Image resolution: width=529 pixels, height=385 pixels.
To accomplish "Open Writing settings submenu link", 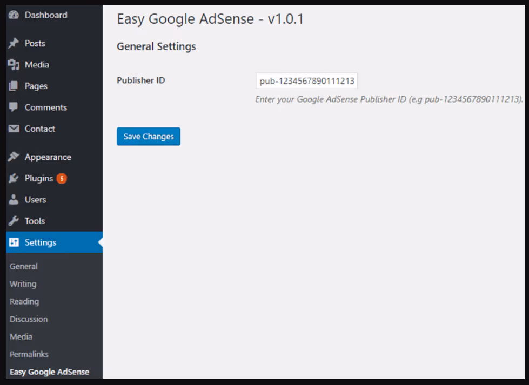I will [23, 284].
